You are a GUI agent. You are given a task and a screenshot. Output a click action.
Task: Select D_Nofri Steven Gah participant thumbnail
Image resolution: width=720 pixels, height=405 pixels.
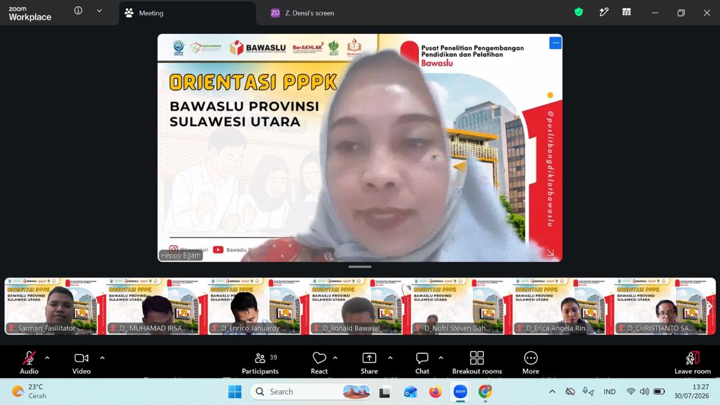click(461, 306)
